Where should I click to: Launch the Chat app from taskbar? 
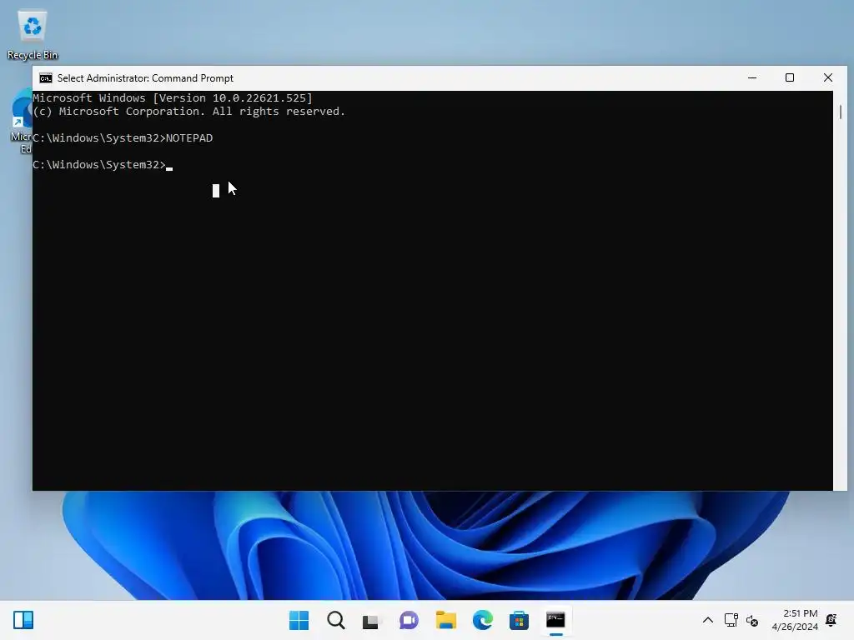point(409,620)
